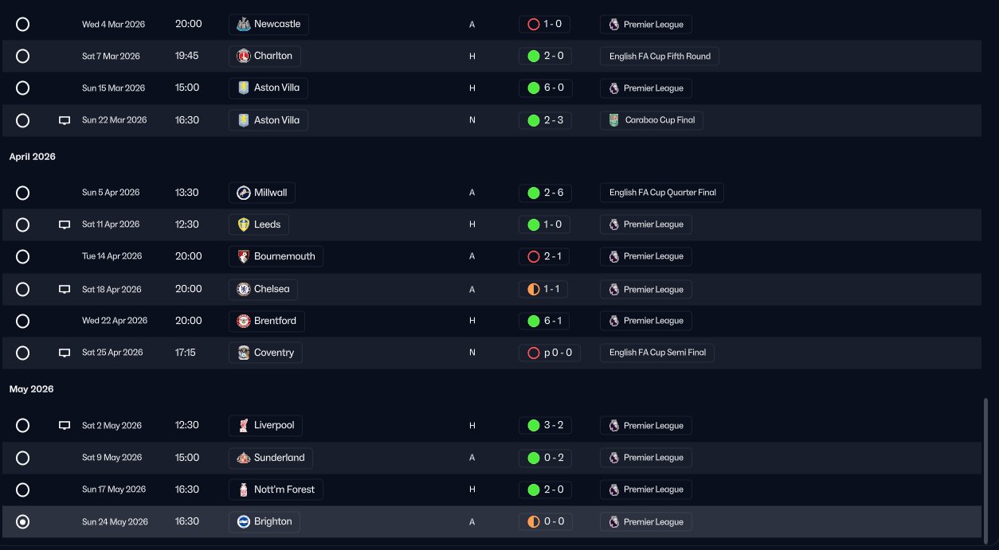Screen dimensions: 999x550
Task: Select the radio button on Bournemouth row
Action: (x=22, y=256)
